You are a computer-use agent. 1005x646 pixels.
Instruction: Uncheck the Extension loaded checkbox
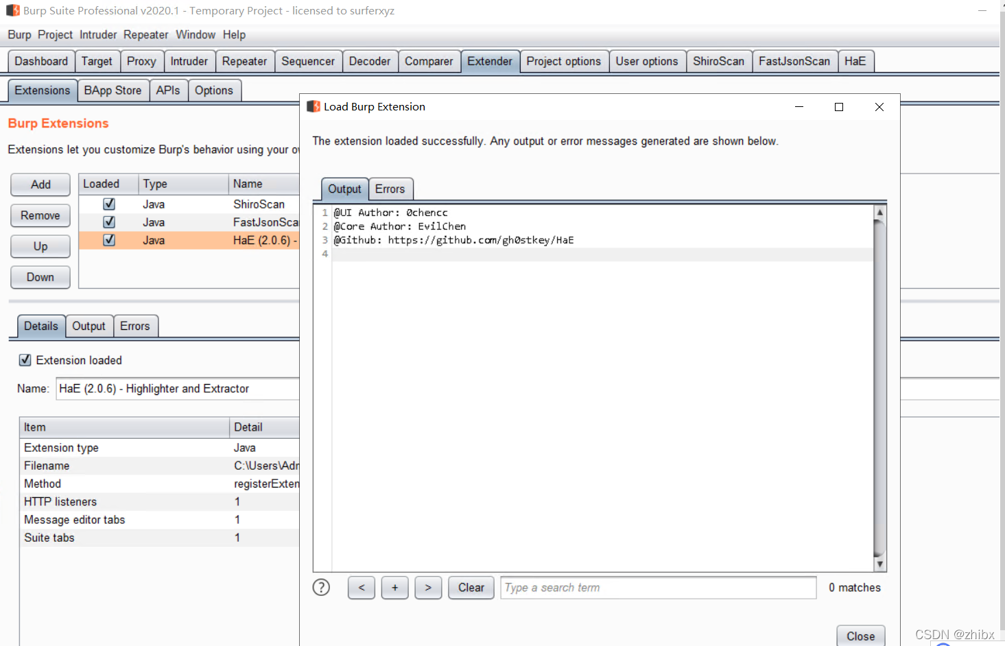tap(25, 360)
